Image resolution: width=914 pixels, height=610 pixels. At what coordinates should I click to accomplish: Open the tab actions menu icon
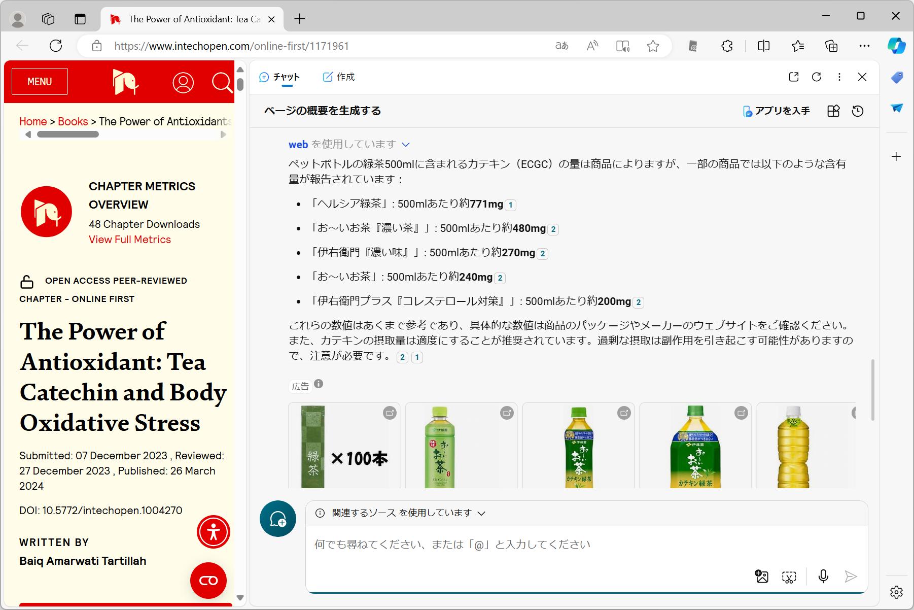coord(80,19)
